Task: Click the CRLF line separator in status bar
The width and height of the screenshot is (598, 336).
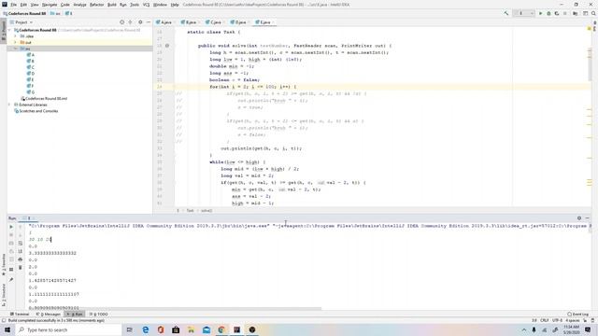Action: click(544, 321)
